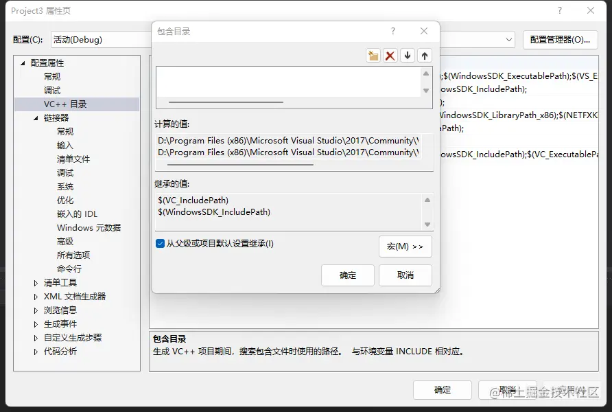Delete the selected line with red X icon
Screen dimensions: 612x412
coord(390,56)
